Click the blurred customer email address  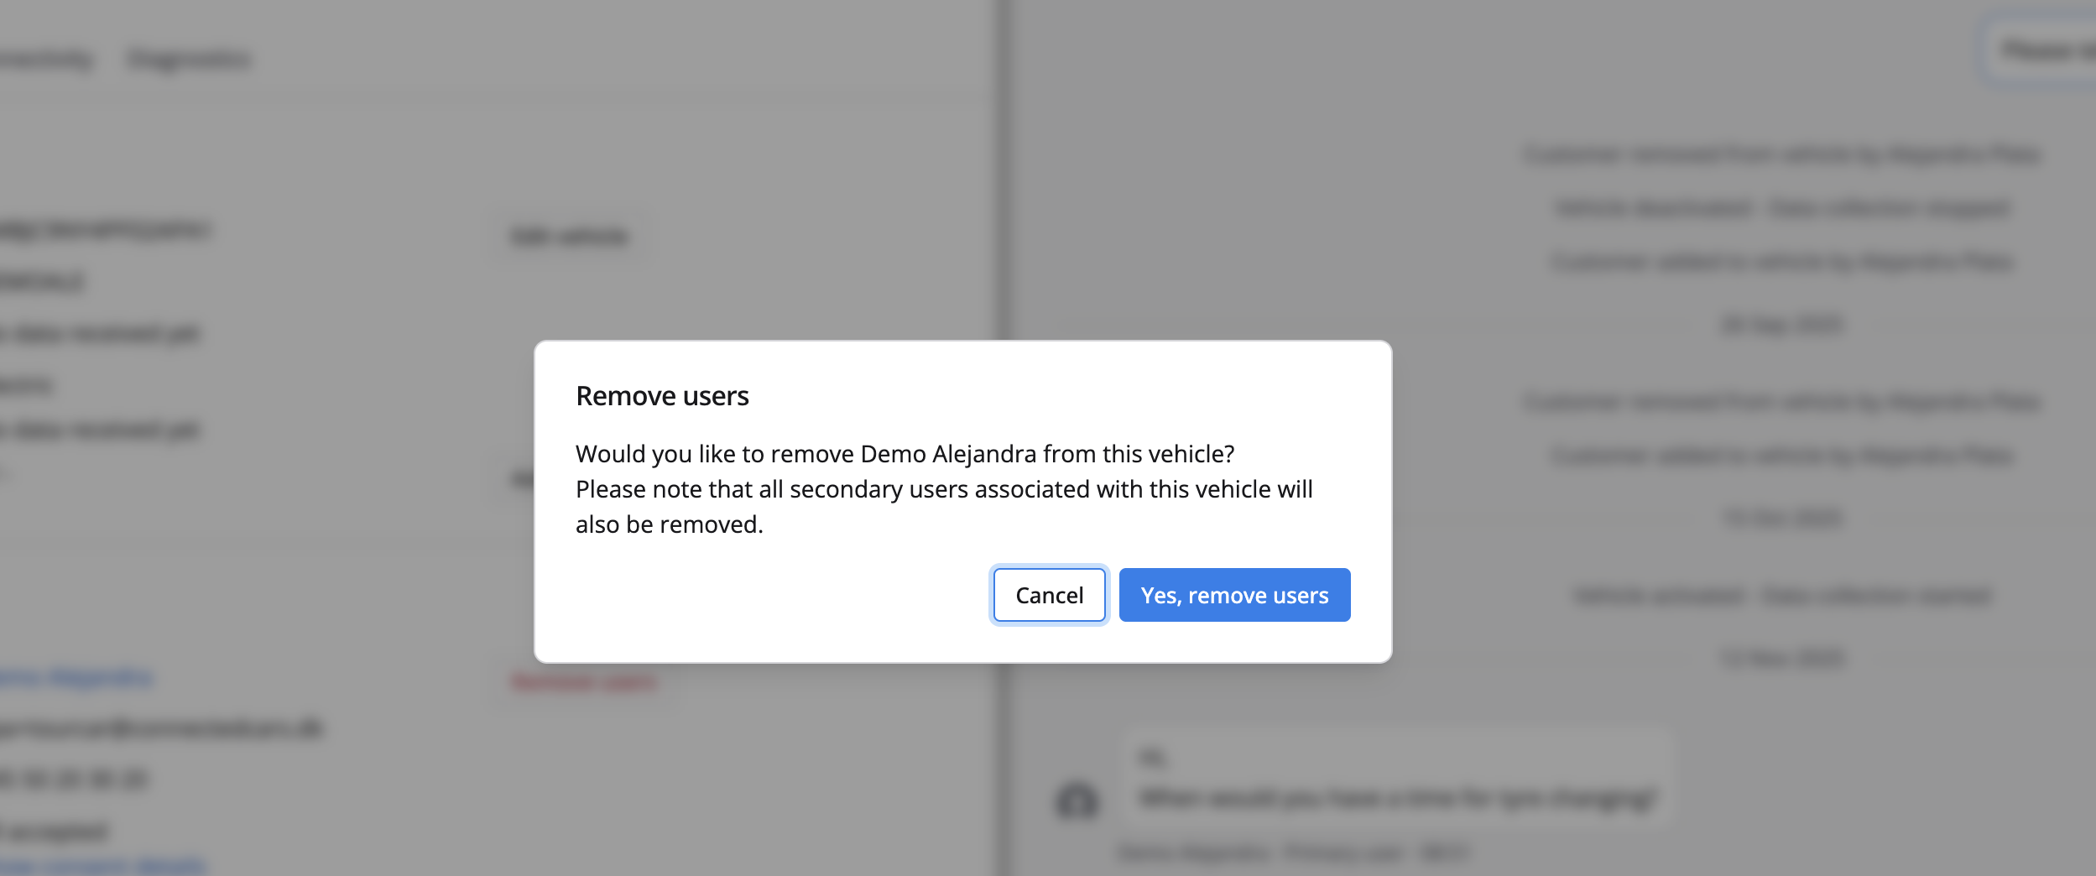pos(161,728)
